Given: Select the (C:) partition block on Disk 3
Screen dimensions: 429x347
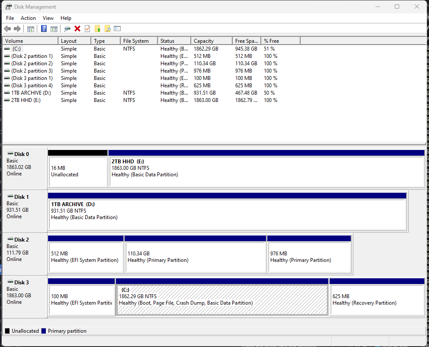Looking at the screenshot, I should coord(222,299).
